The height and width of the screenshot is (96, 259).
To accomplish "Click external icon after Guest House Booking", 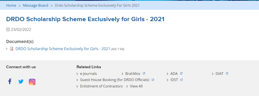I will pyautogui.click(x=153, y=80).
